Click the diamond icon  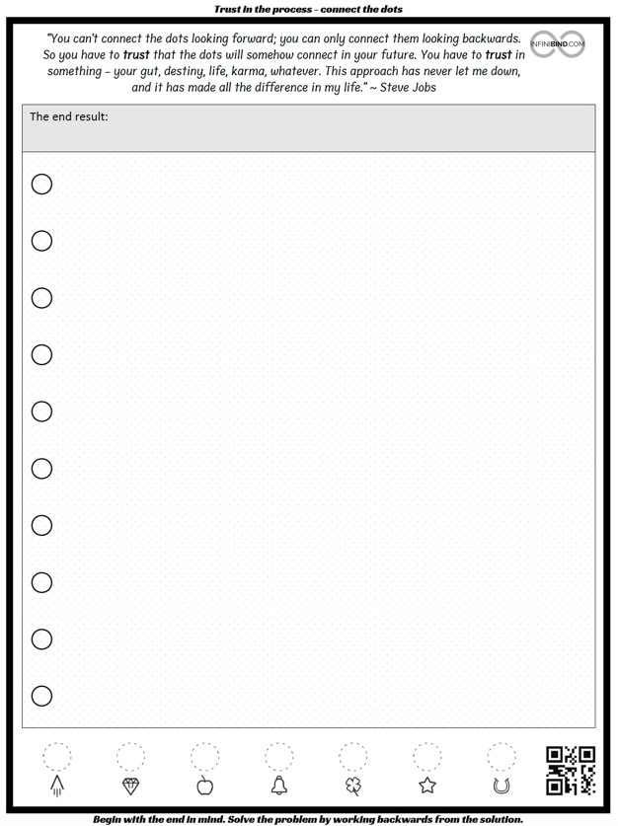(130, 786)
